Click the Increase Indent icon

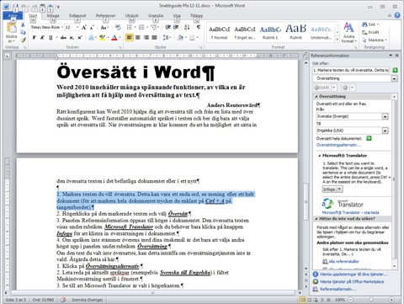[176, 27]
